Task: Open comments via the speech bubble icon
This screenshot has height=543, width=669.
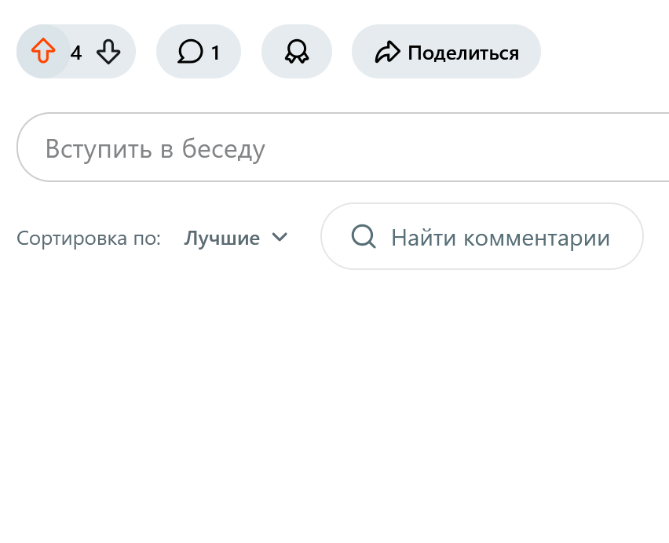Action: [190, 52]
